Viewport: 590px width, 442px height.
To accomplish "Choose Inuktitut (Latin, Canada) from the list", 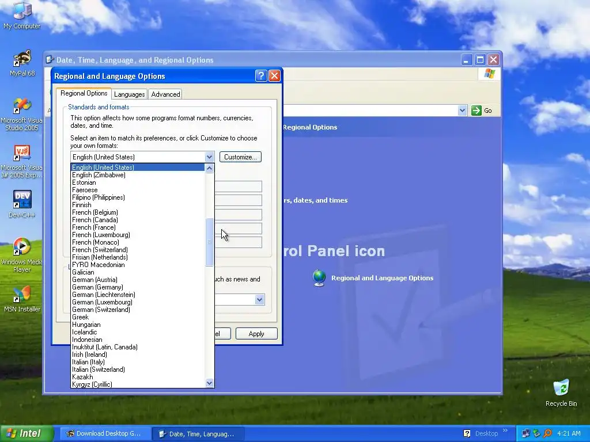I will [138, 347].
